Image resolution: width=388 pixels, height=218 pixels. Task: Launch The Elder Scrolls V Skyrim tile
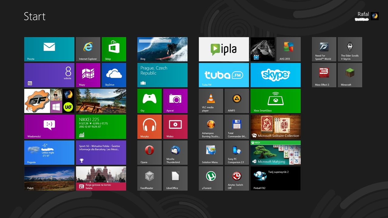350,49
